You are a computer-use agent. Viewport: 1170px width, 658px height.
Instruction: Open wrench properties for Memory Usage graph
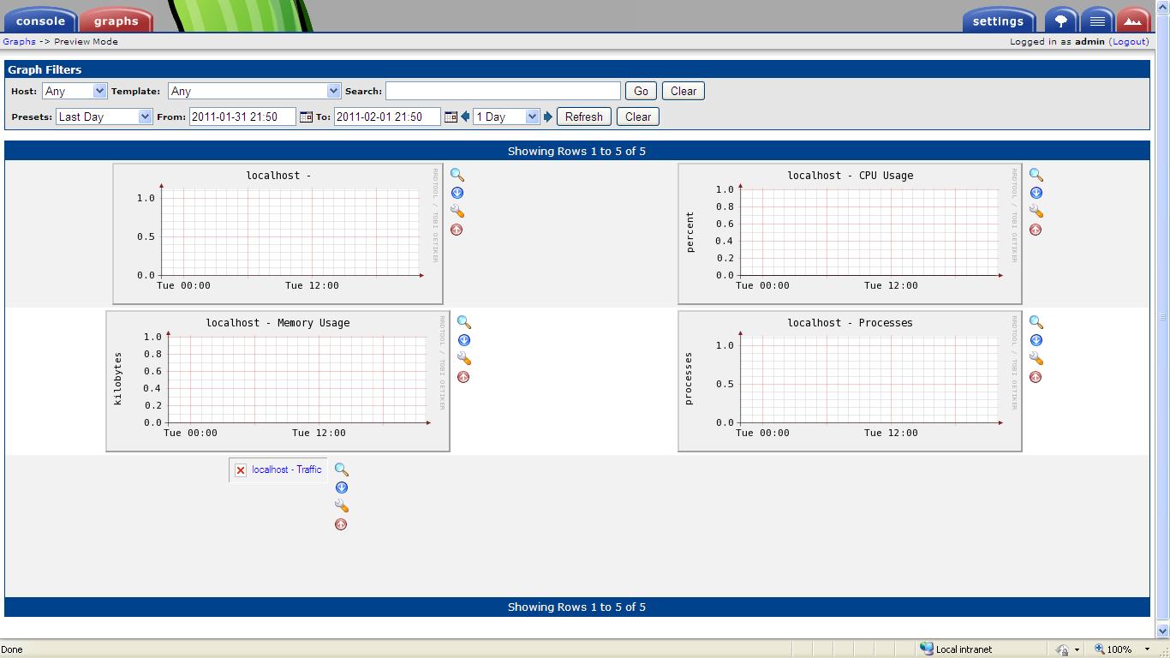pos(464,359)
